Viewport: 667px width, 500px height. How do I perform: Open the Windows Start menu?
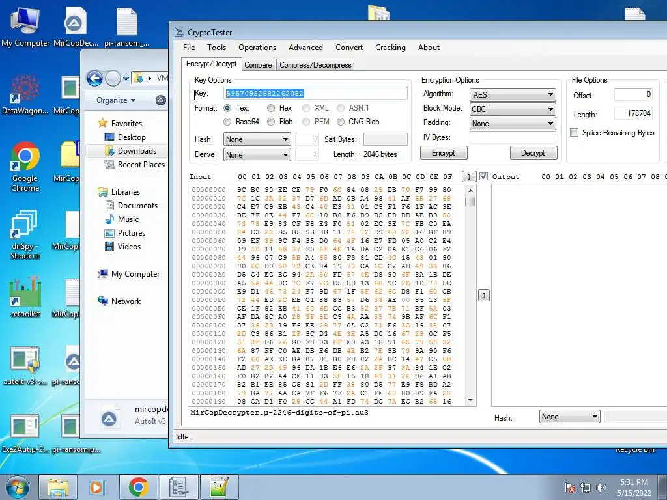18,487
